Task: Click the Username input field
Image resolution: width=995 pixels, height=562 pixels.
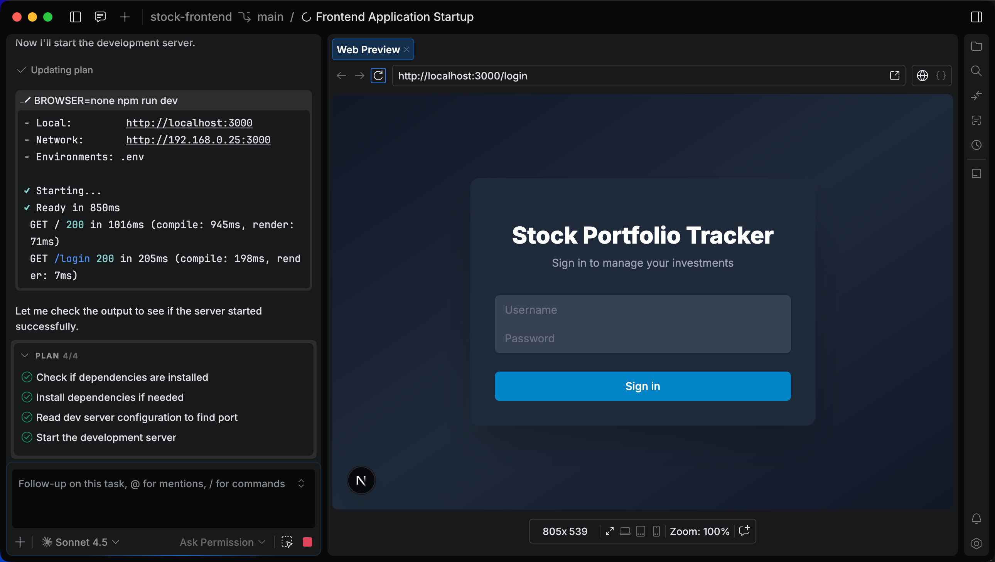Action: pyautogui.click(x=643, y=310)
